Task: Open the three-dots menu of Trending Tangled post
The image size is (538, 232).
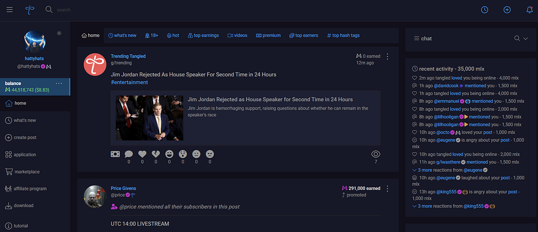Action: click(388, 57)
